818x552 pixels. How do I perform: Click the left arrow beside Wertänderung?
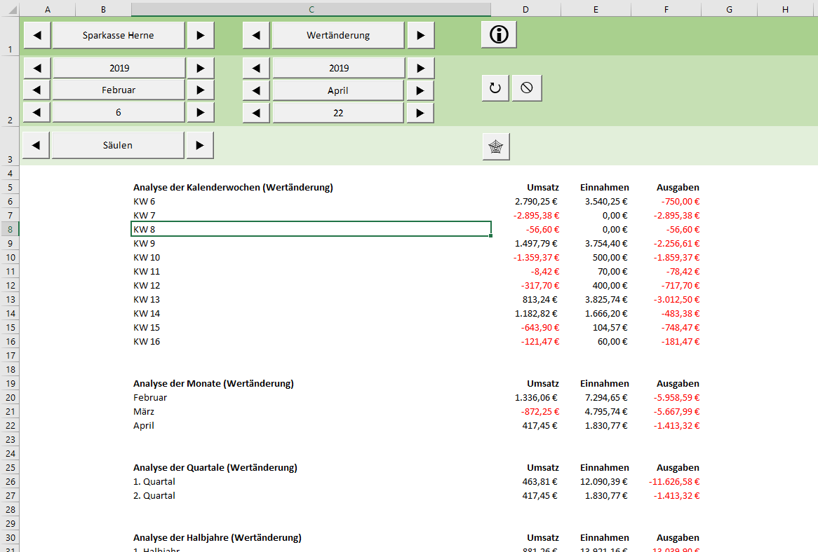[256, 36]
